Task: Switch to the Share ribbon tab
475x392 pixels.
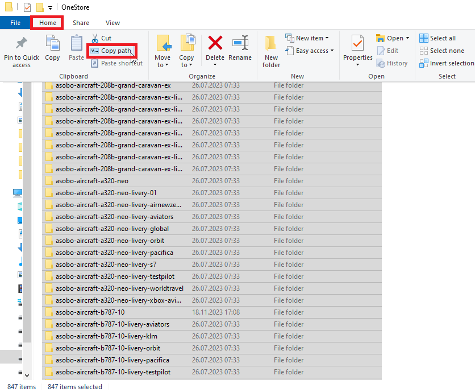Action: tap(81, 23)
